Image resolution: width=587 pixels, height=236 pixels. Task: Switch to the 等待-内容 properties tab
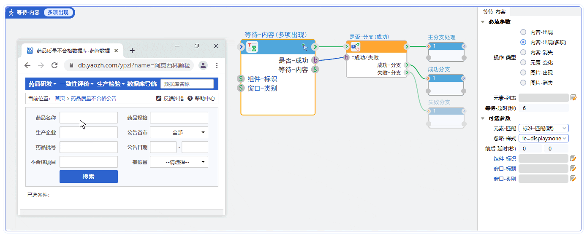click(x=494, y=12)
